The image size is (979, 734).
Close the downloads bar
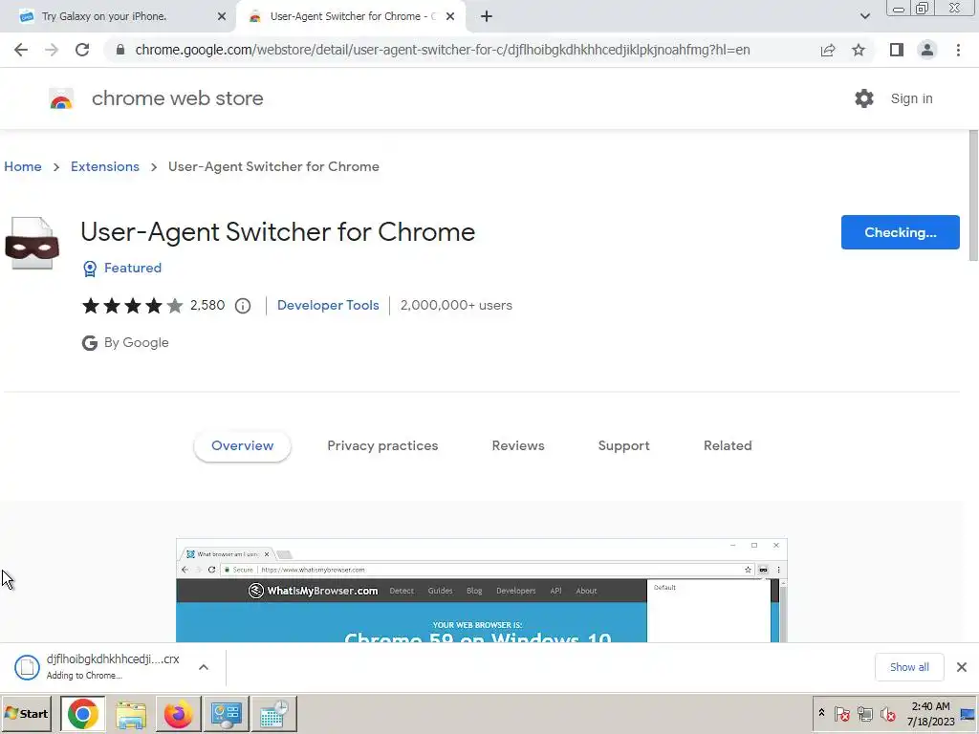962,667
